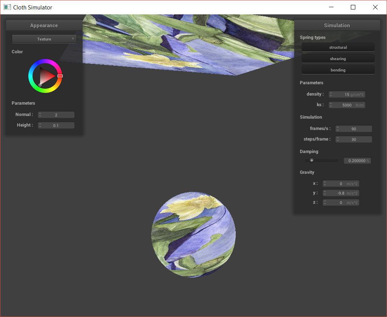The width and height of the screenshot is (387, 317).
Task: Click the 'Gravity' section label
Action: tap(307, 172)
